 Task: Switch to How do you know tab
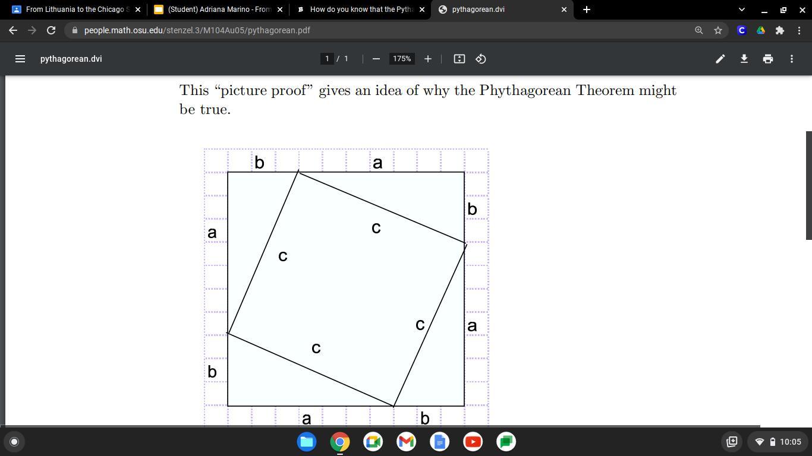[x=360, y=9]
